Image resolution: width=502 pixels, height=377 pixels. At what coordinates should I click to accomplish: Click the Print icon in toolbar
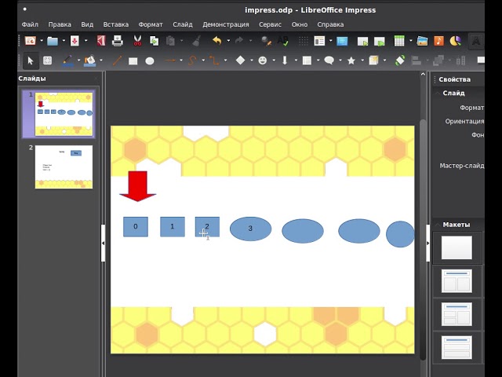pos(118,41)
